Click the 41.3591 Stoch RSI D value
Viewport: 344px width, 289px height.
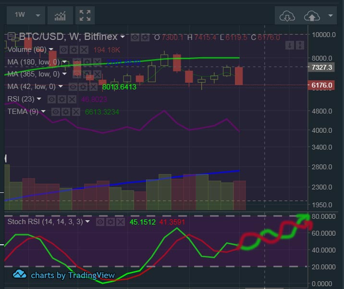172,222
